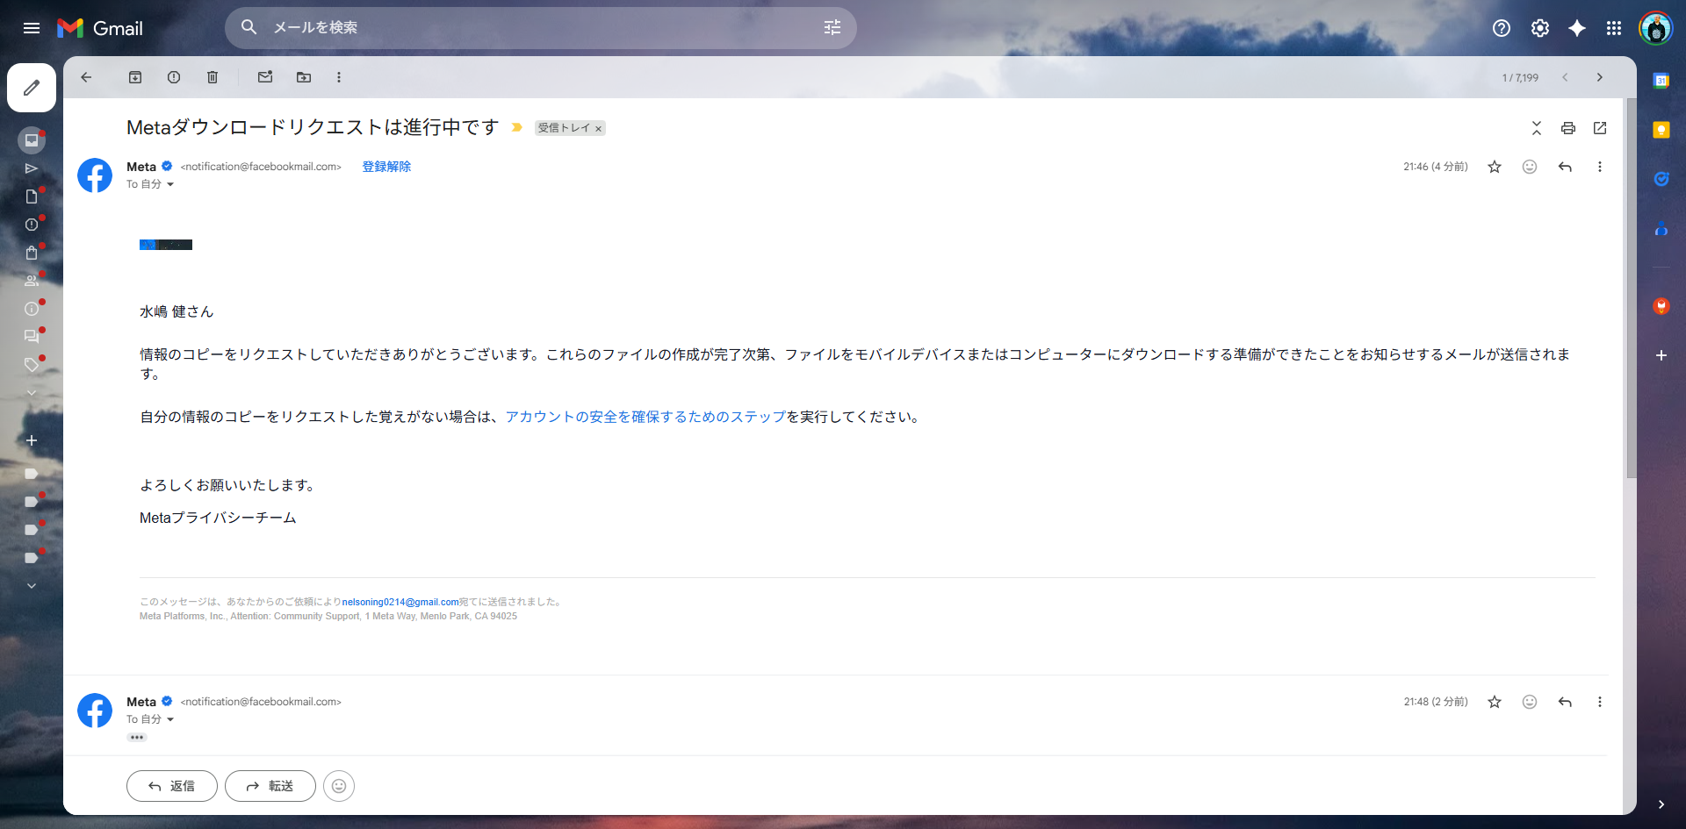Print all messages with the printer icon
Image resolution: width=1686 pixels, height=829 pixels.
click(1568, 128)
